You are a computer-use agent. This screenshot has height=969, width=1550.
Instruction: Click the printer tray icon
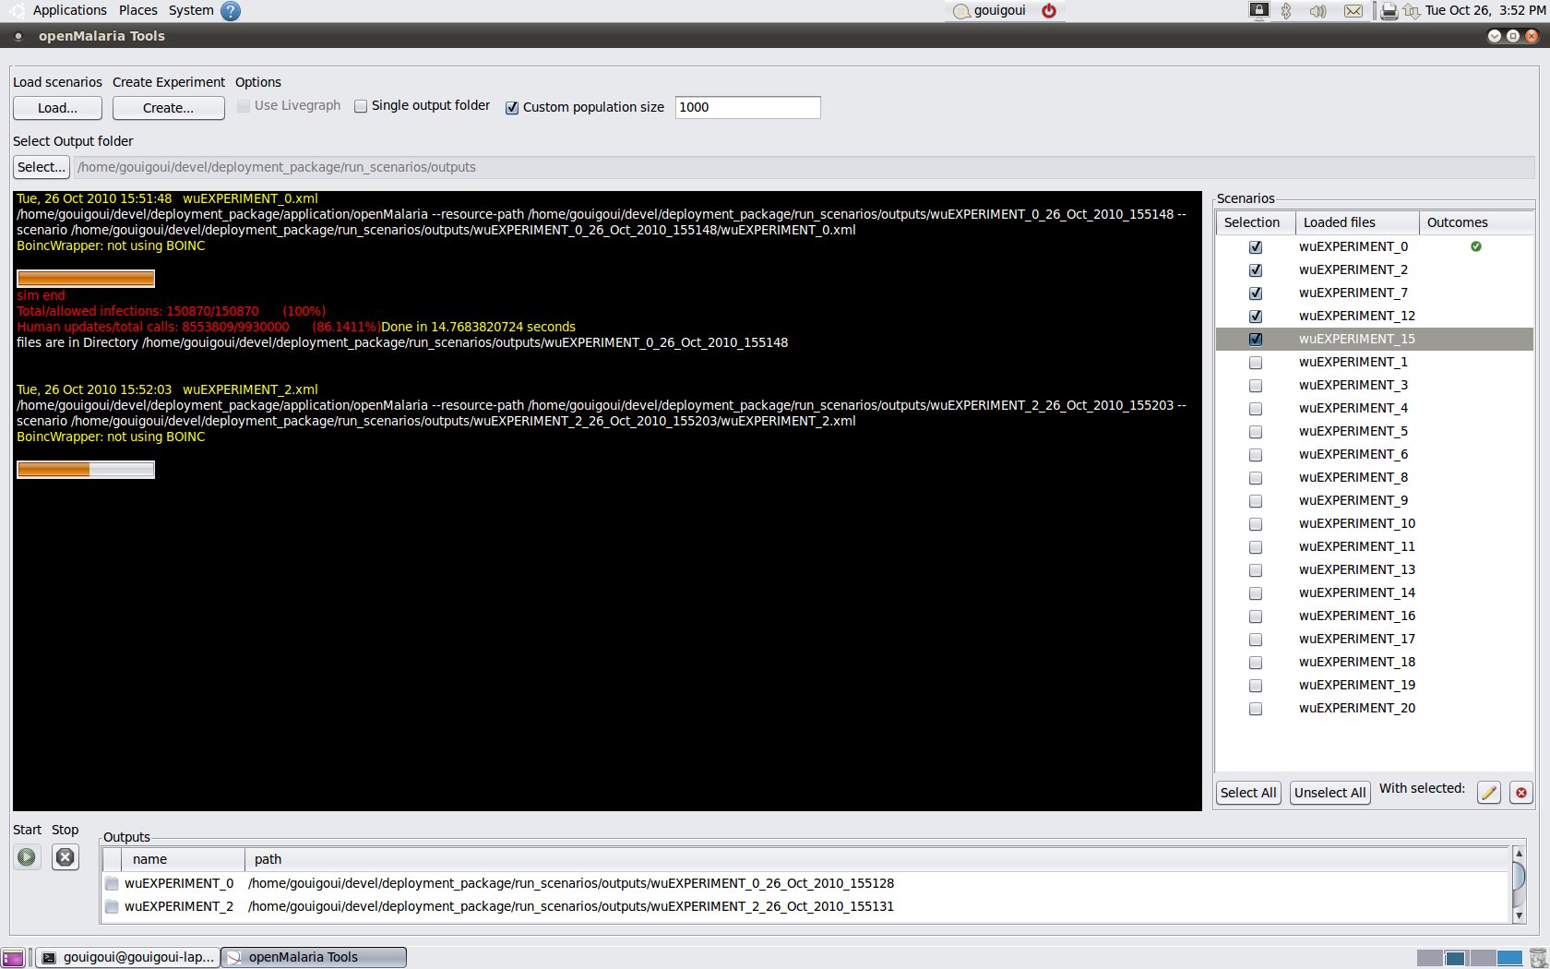(x=1389, y=11)
